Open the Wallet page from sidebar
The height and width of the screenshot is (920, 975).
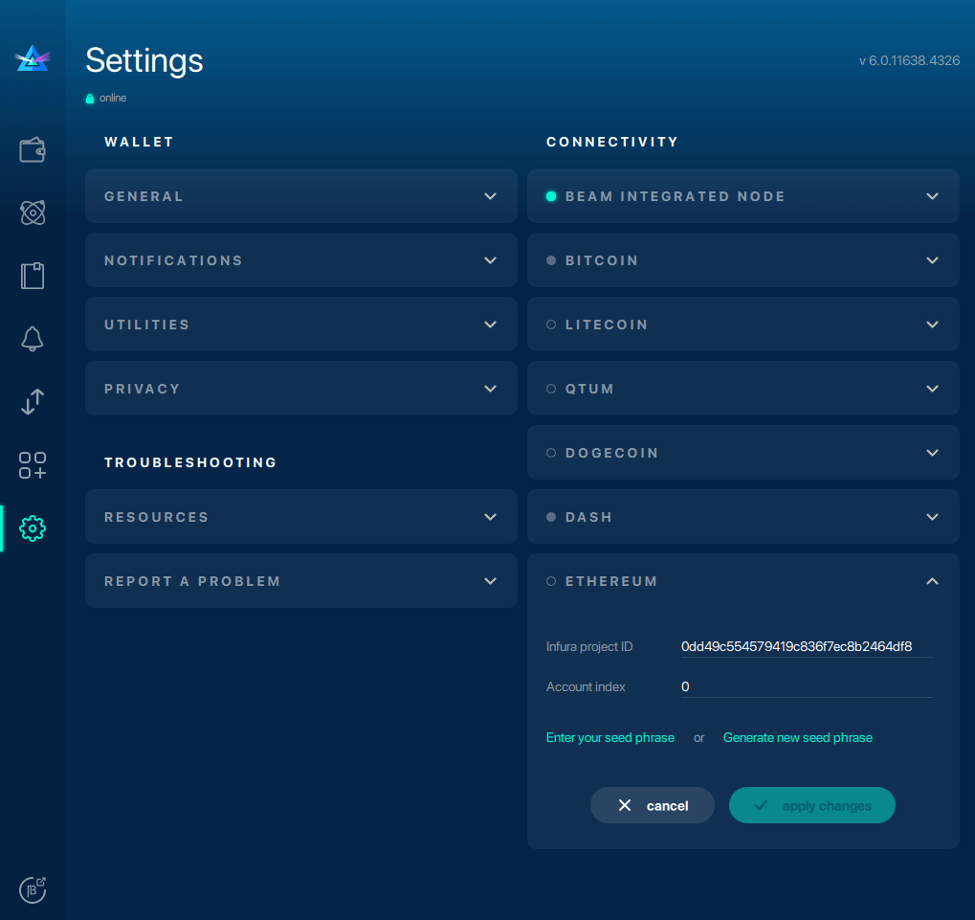33,150
